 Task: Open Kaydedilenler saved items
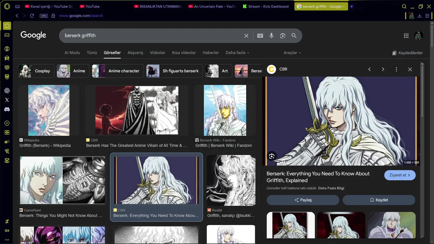408,53
